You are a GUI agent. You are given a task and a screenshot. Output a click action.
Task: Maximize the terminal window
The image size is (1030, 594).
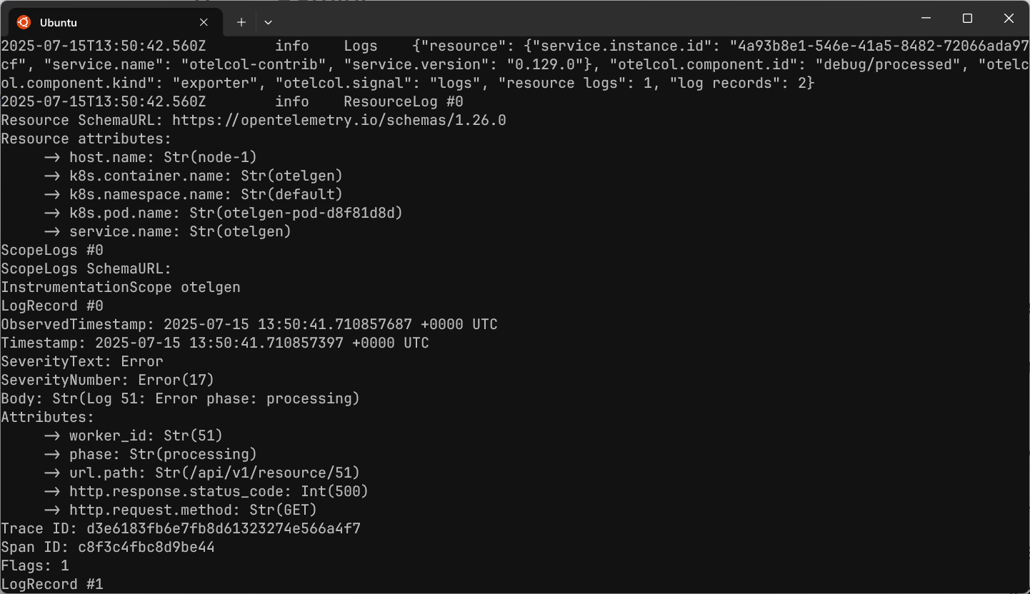click(x=967, y=18)
